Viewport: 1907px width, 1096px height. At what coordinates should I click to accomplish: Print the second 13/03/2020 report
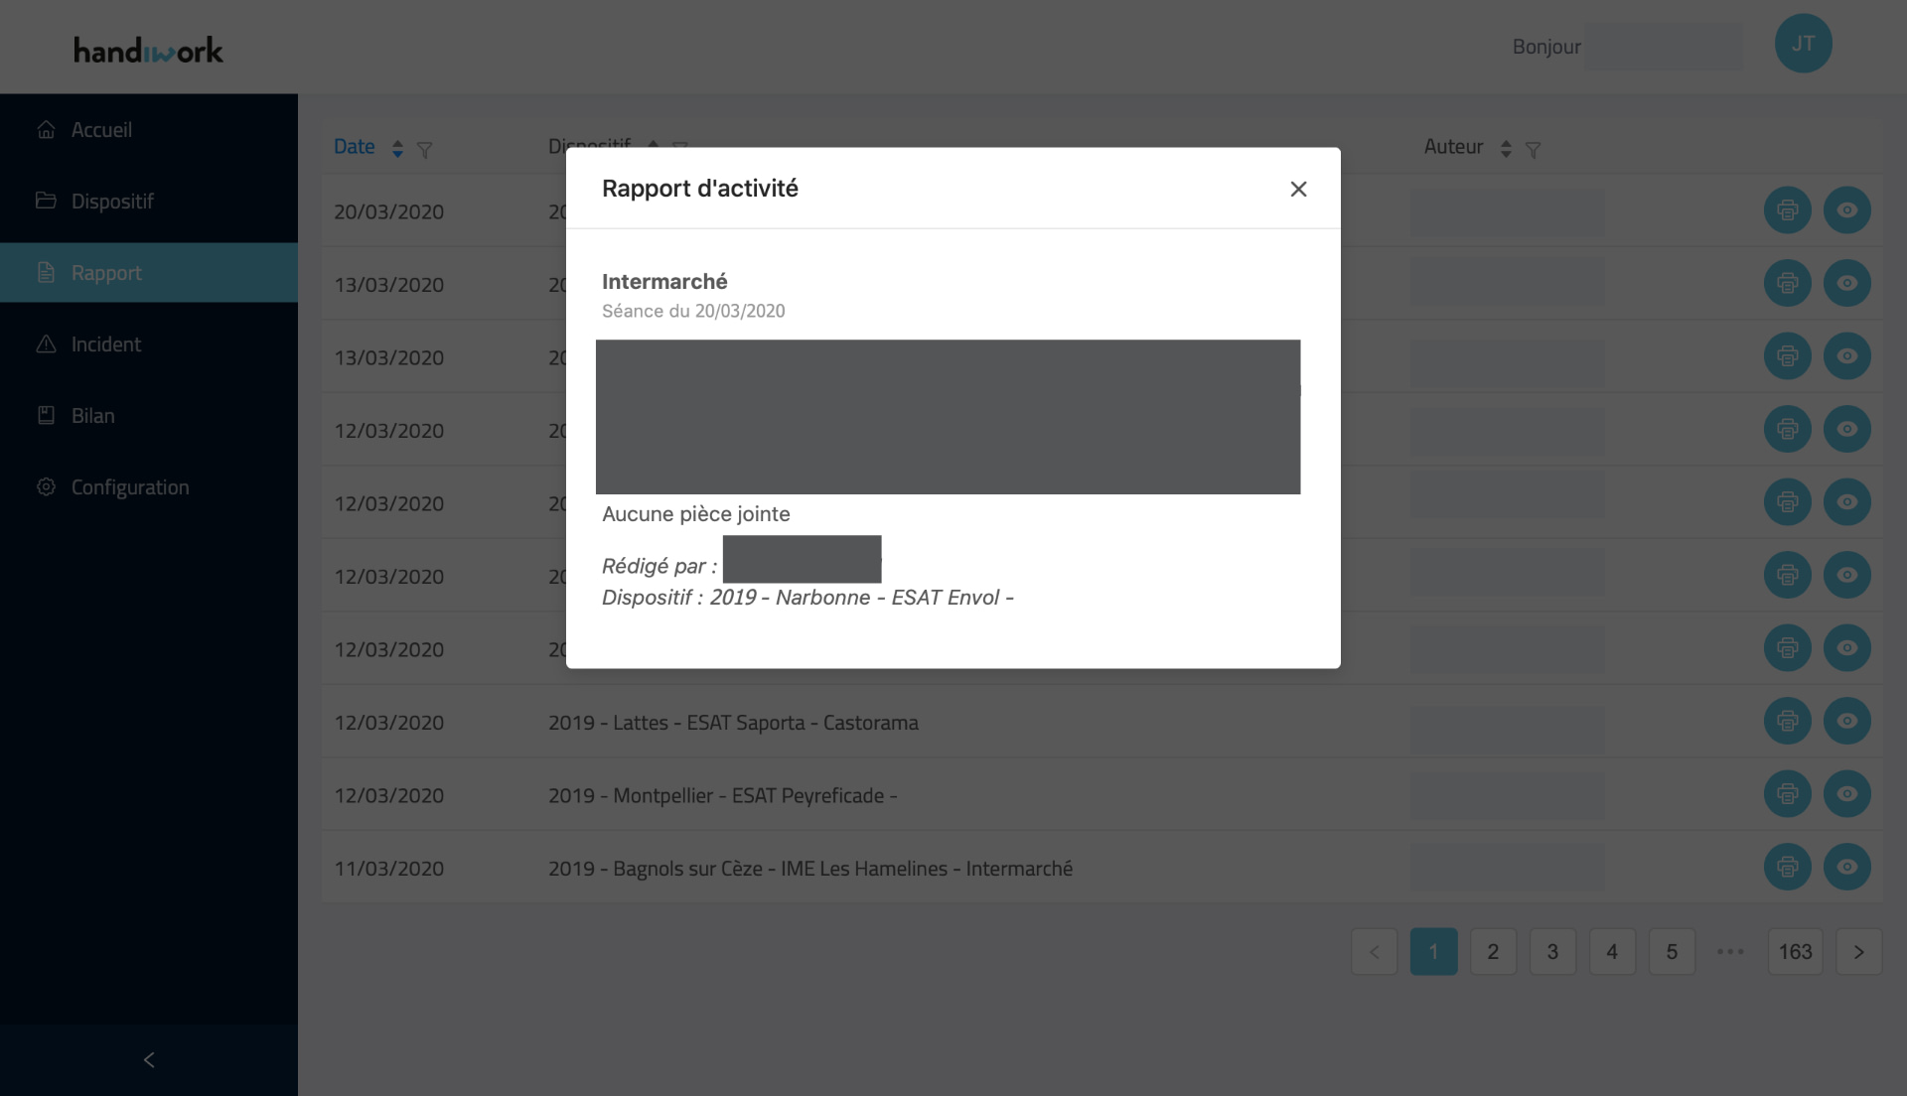click(x=1787, y=356)
